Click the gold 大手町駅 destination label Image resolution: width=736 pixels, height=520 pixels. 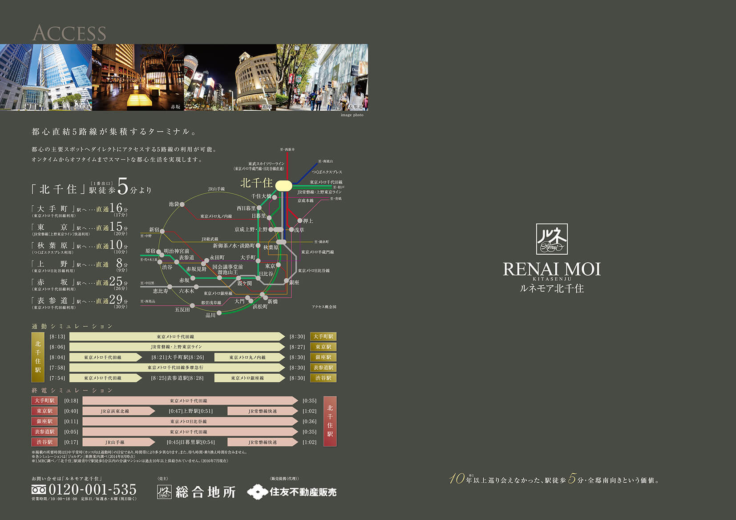tap(324, 336)
